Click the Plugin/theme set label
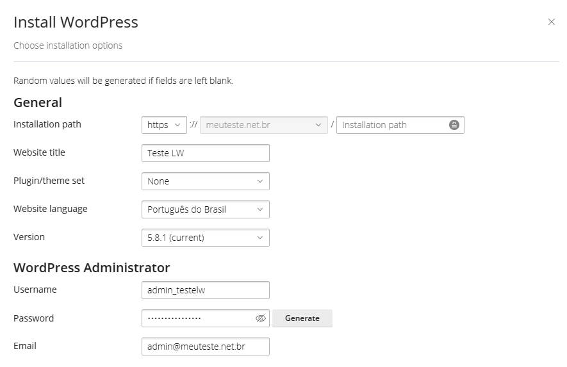Image resolution: width=567 pixels, height=367 pixels. tap(49, 181)
